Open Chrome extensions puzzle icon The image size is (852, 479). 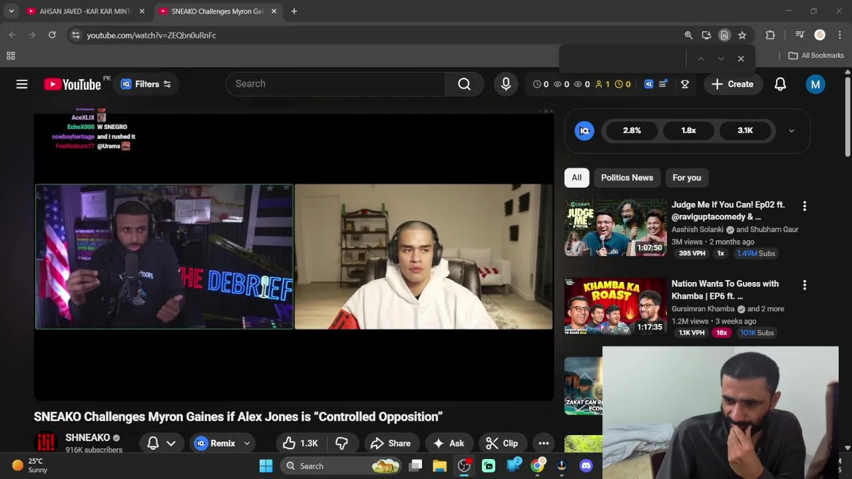pyautogui.click(x=770, y=35)
